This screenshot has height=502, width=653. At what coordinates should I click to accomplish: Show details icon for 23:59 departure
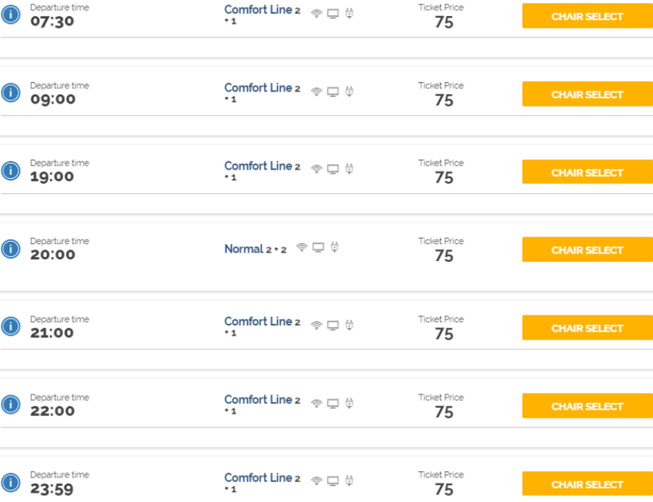click(x=10, y=482)
